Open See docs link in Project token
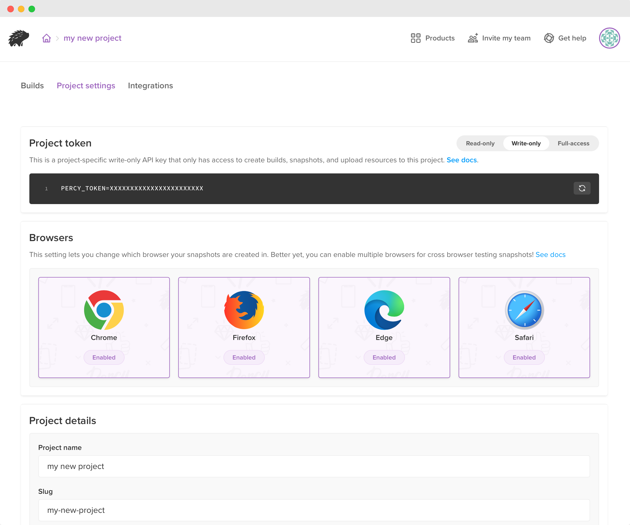630x525 pixels. tap(462, 160)
